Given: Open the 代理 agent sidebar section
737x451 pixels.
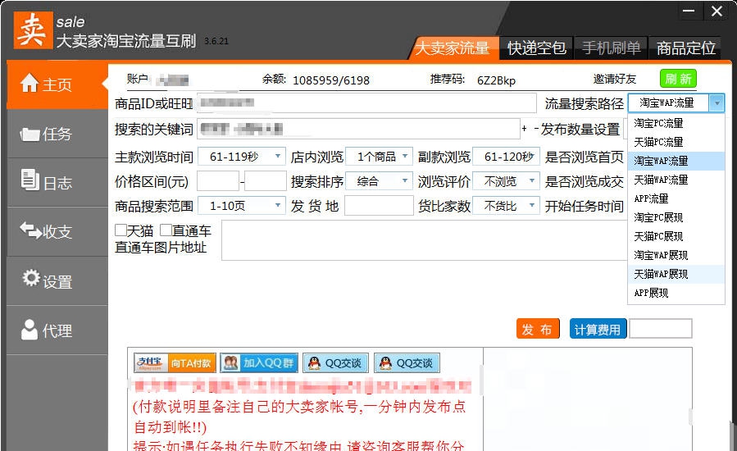Looking at the screenshot, I should click(57, 330).
